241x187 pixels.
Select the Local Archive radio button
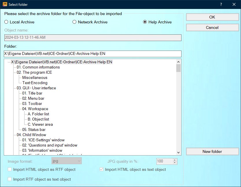6,22
